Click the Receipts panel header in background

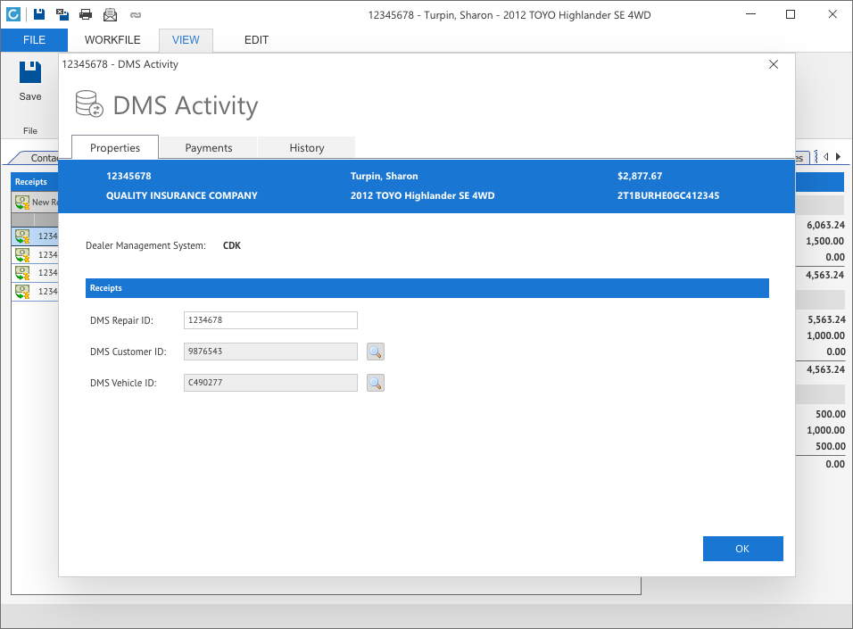pos(35,182)
